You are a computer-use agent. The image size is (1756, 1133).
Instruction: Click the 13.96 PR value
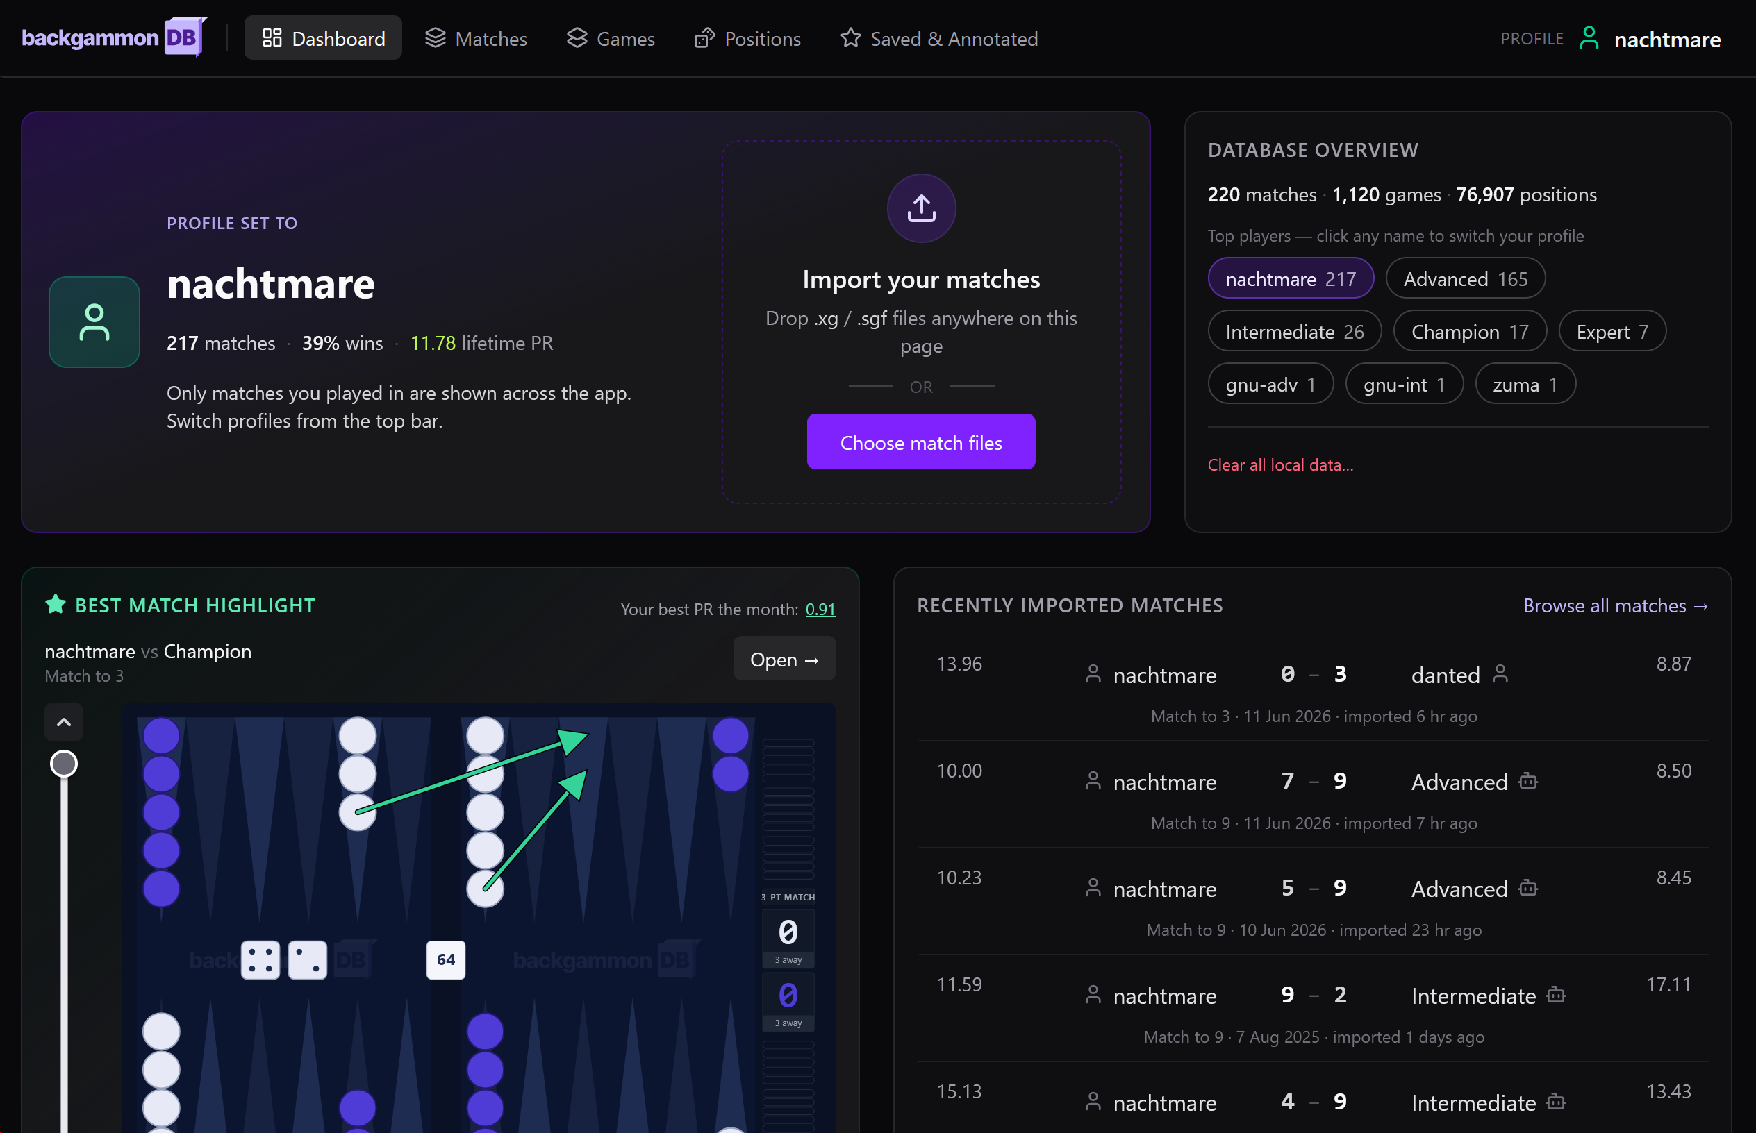click(x=959, y=664)
